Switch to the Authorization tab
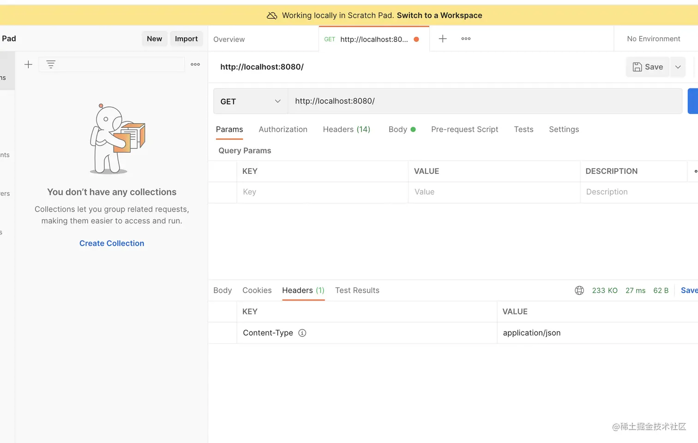Image resolution: width=698 pixels, height=443 pixels. 283,130
